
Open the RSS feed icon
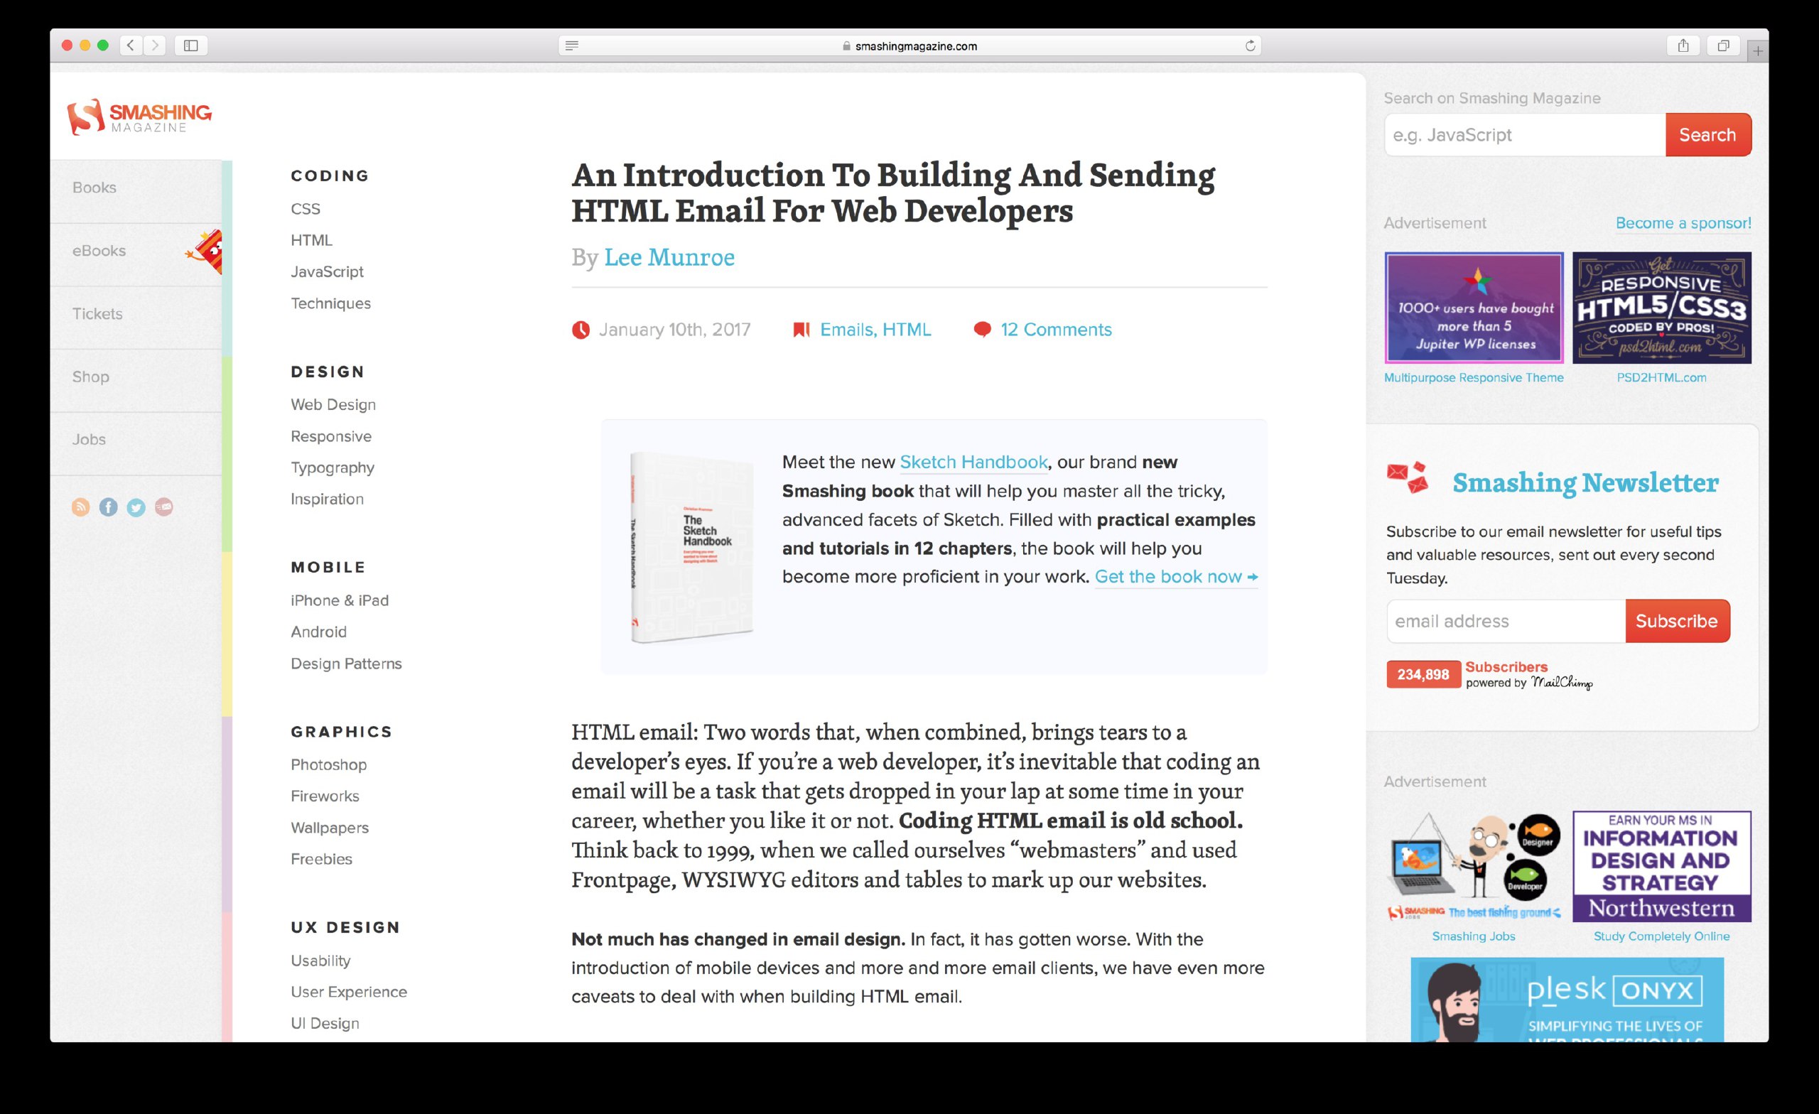pyautogui.click(x=80, y=507)
